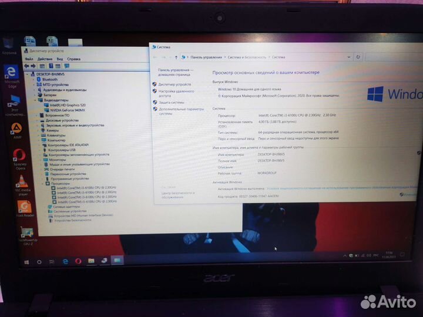Viewport: 423px width, 317px height.
Task: Expand the Bluetooth category
Action: (x=34, y=79)
